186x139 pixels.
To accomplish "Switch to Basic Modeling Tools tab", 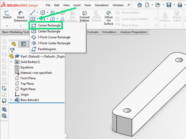I will (15, 32).
